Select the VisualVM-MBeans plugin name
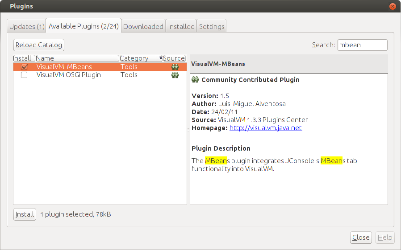This screenshot has width=401, height=250. point(64,67)
